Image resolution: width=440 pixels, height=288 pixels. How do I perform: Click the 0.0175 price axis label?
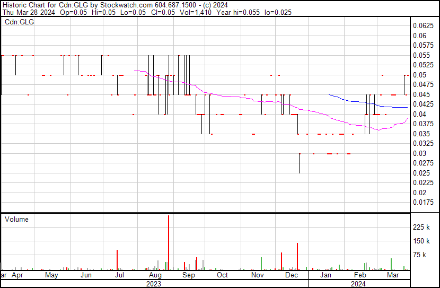click(x=423, y=203)
